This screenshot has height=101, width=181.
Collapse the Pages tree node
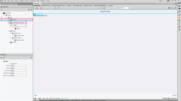click(x=8, y=31)
